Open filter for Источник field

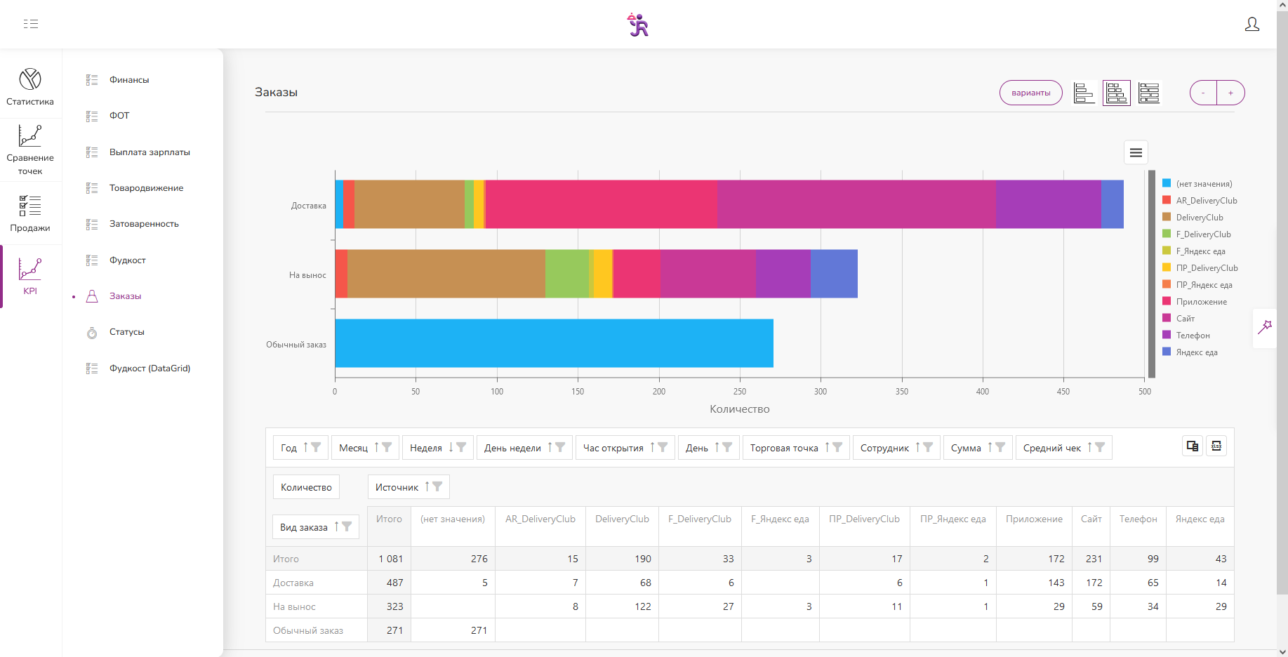438,486
